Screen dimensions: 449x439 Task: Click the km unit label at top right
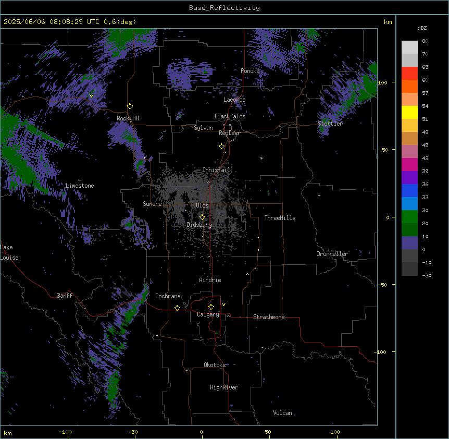388,22
